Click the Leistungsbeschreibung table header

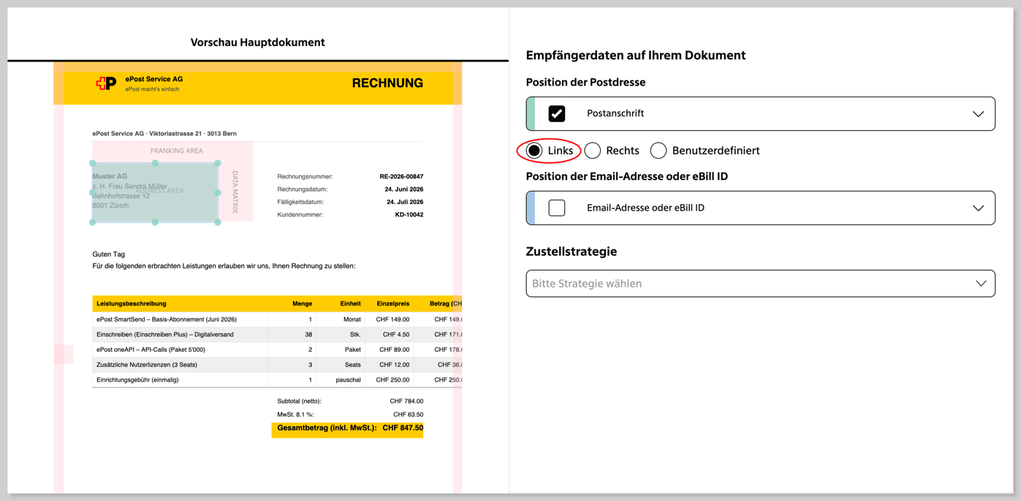click(x=132, y=304)
